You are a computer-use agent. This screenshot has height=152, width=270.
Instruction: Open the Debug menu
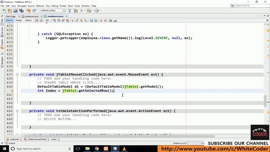pos(55,6)
